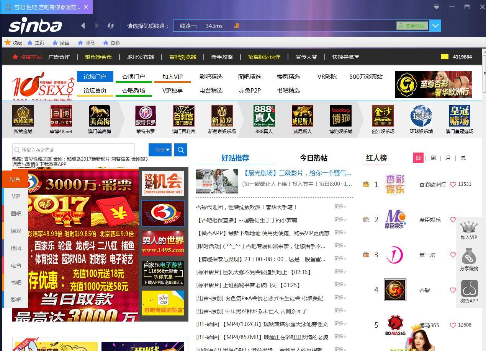Click the yellow mail envelope icon
This screenshot has height=351, width=486.
[x=445, y=57]
